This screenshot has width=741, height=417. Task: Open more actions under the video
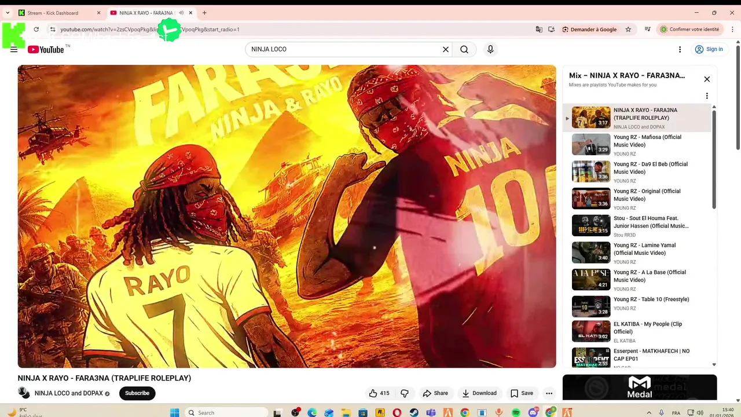click(x=549, y=393)
